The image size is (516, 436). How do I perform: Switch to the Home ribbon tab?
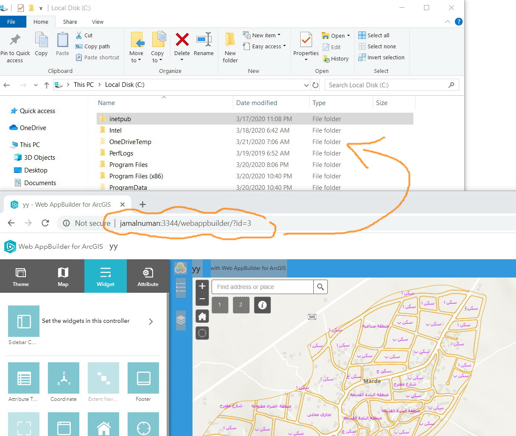[41, 22]
